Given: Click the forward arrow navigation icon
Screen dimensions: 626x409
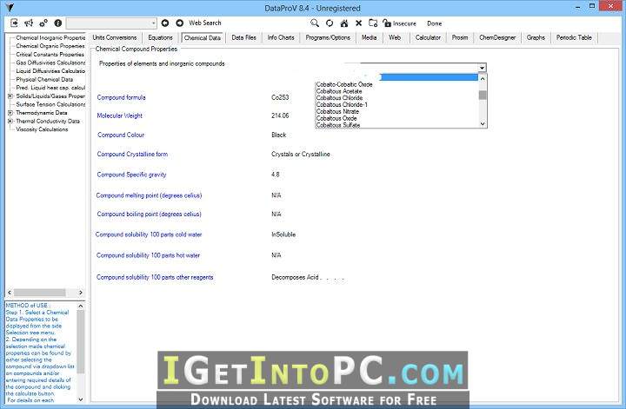Looking at the screenshot, I should tap(180, 23).
